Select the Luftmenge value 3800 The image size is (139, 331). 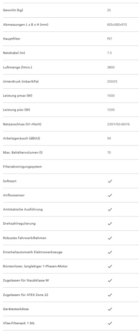click(x=111, y=67)
